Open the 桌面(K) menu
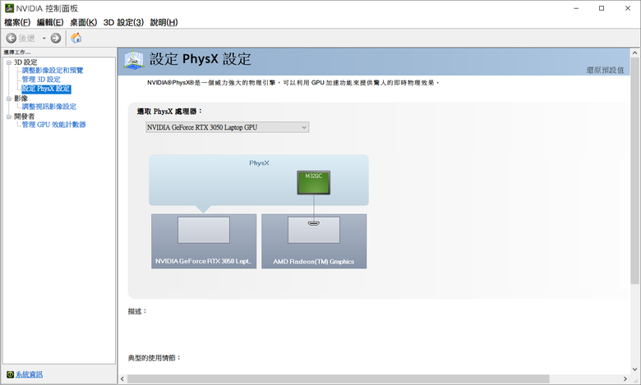 [x=83, y=22]
